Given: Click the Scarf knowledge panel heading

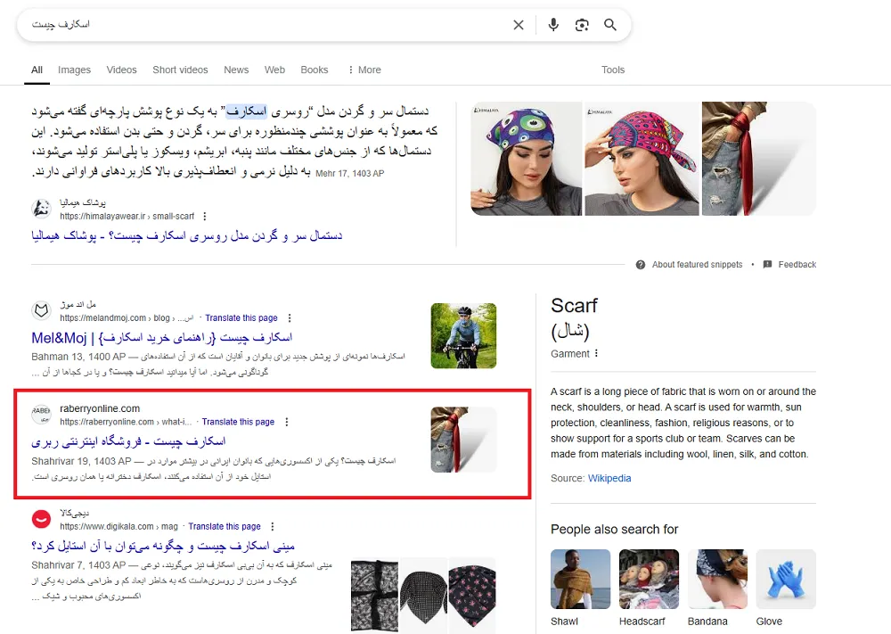Looking at the screenshot, I should pyautogui.click(x=574, y=306).
